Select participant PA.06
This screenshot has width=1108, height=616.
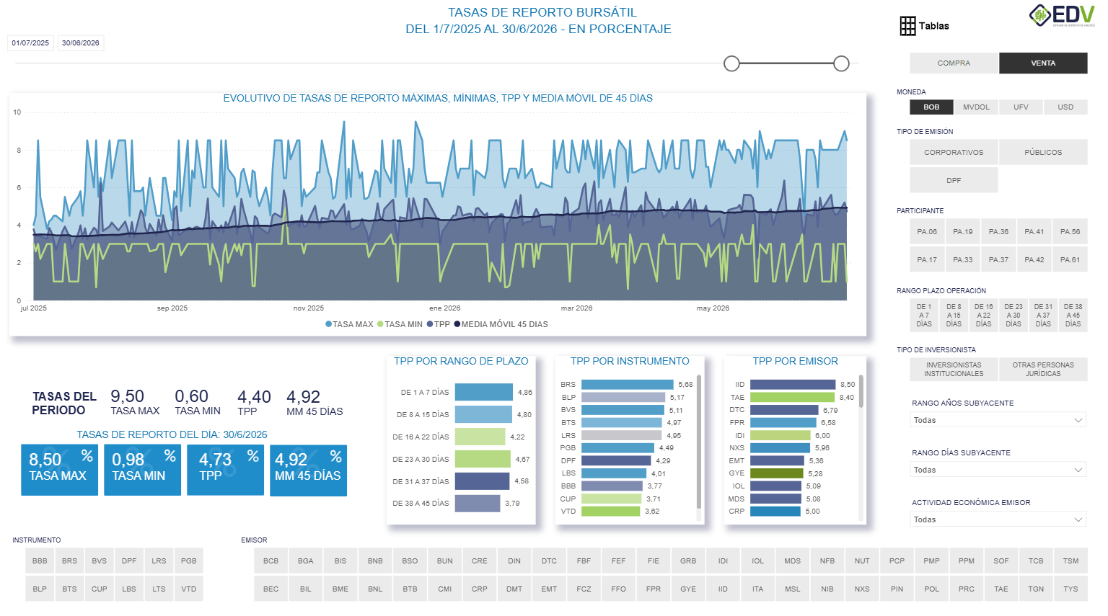tap(927, 232)
